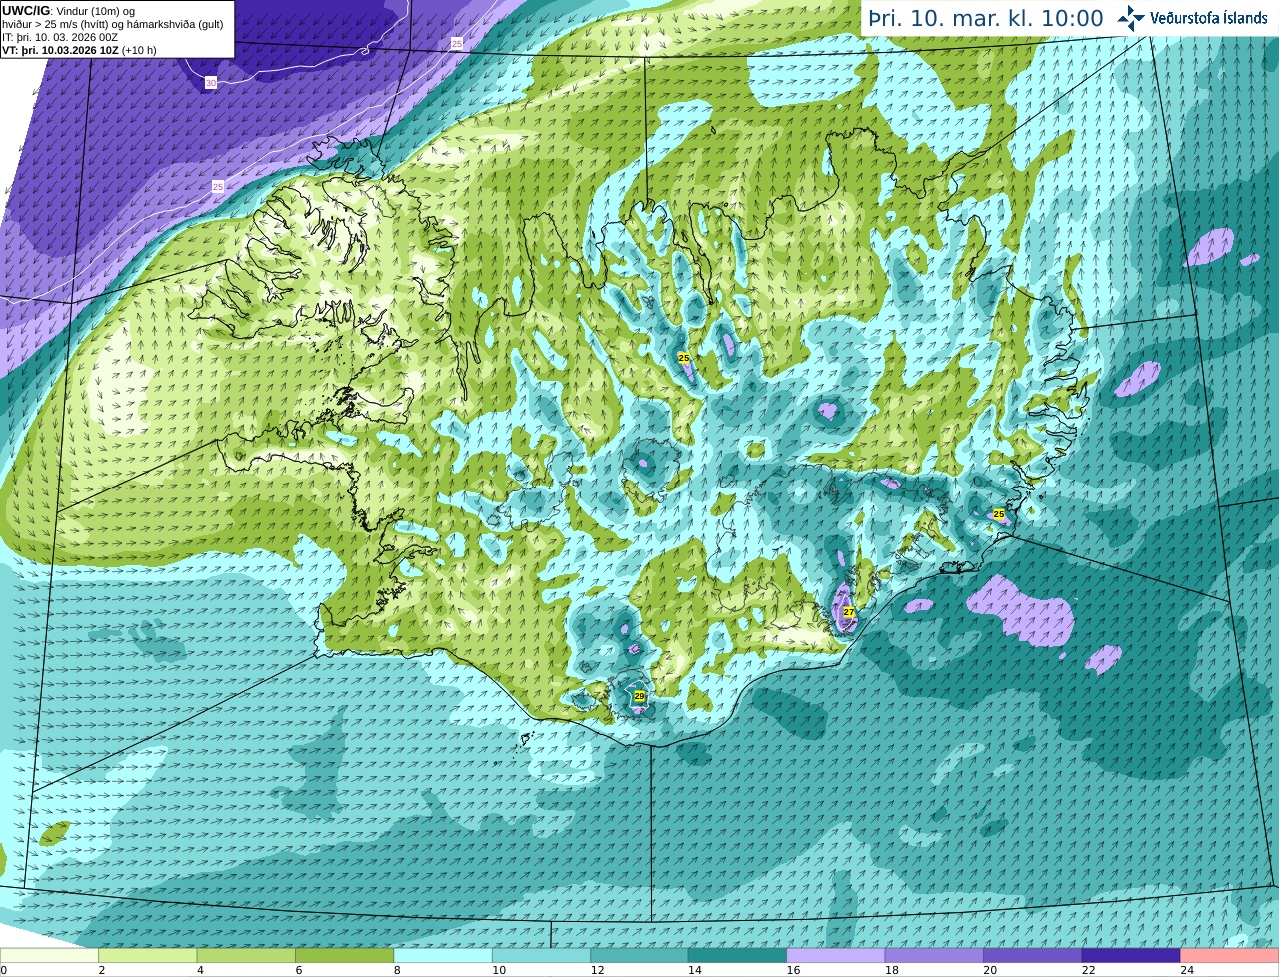Pick the 14–16 m/s dark teal legend swatch
This screenshot has height=977, width=1279.
click(737, 956)
